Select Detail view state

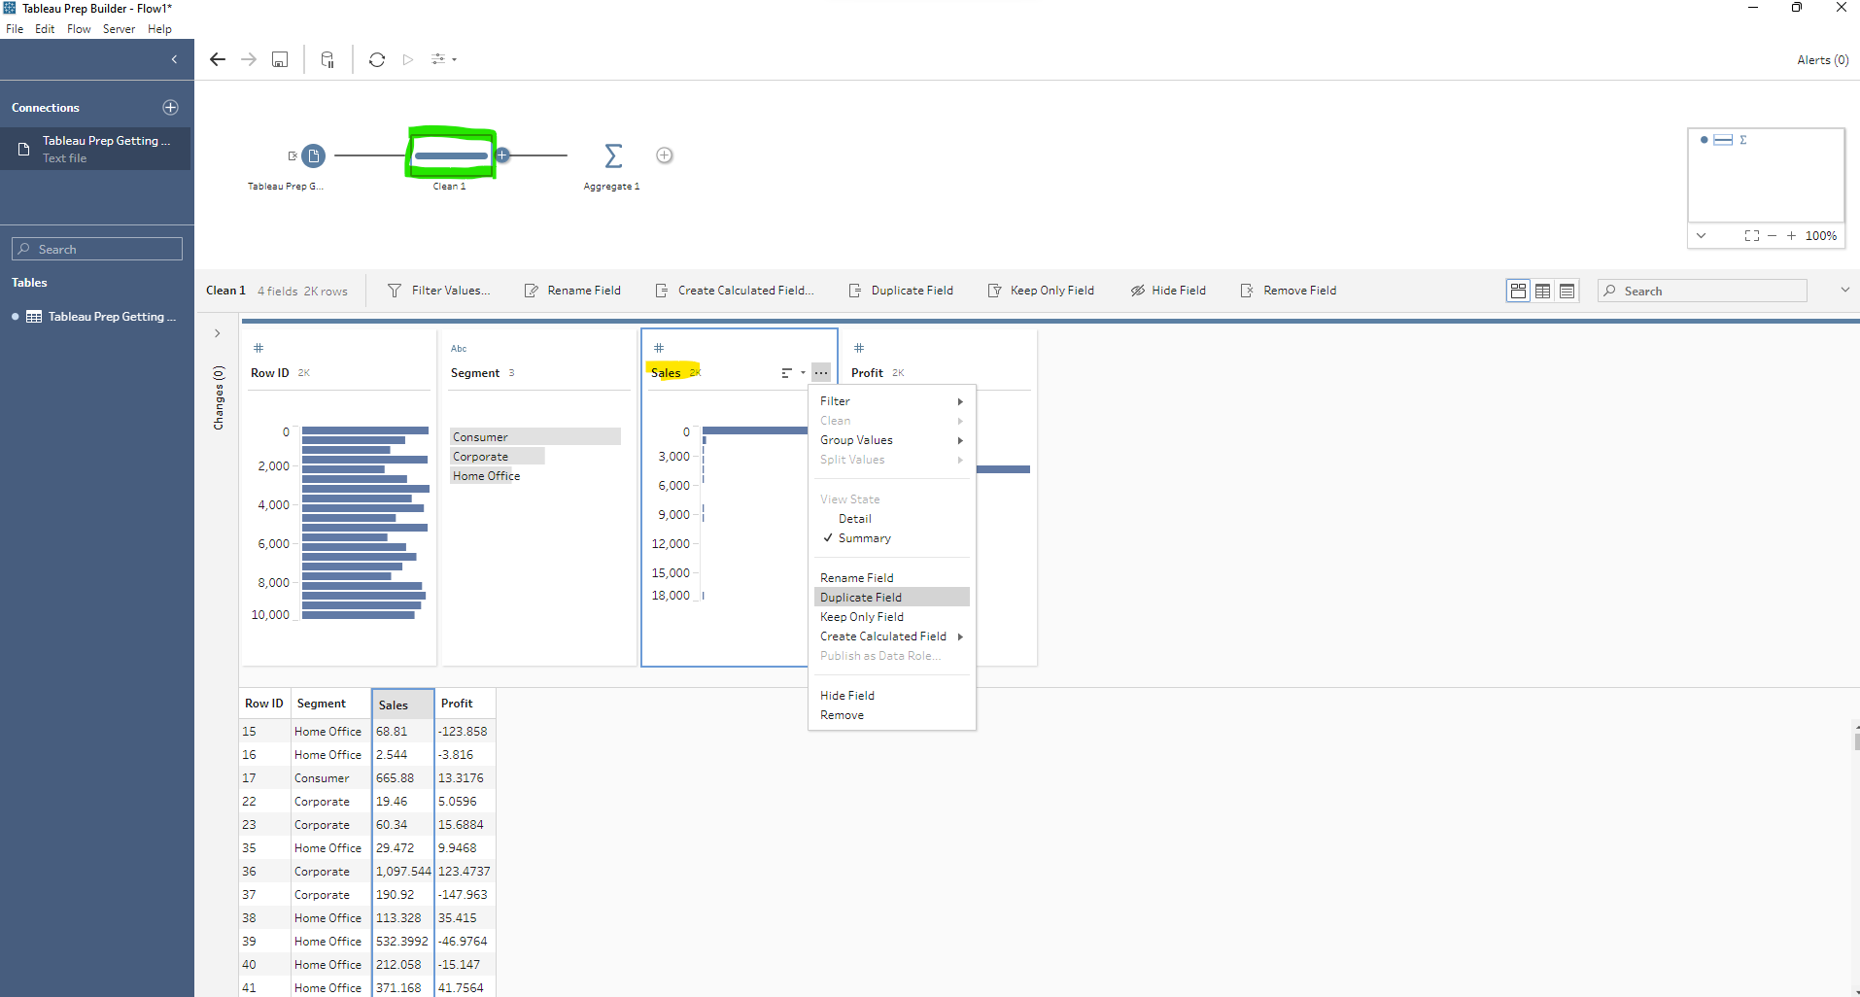(x=891, y=519)
